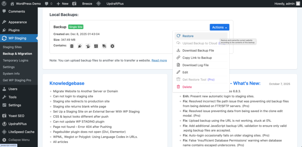
Task: Open main Settings with sliders icon
Action: (x=19, y=105)
